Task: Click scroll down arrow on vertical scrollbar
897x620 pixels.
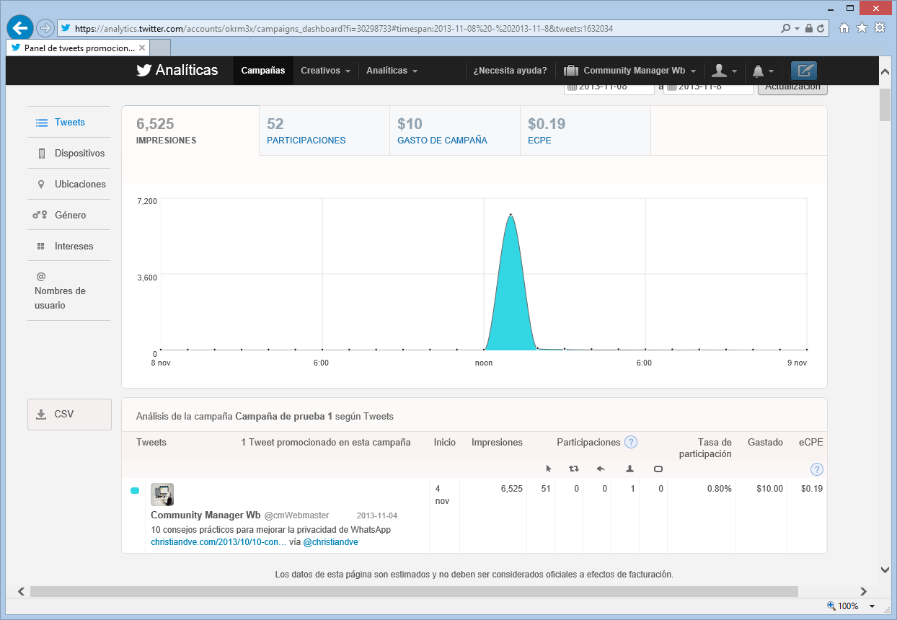Action: click(x=885, y=570)
